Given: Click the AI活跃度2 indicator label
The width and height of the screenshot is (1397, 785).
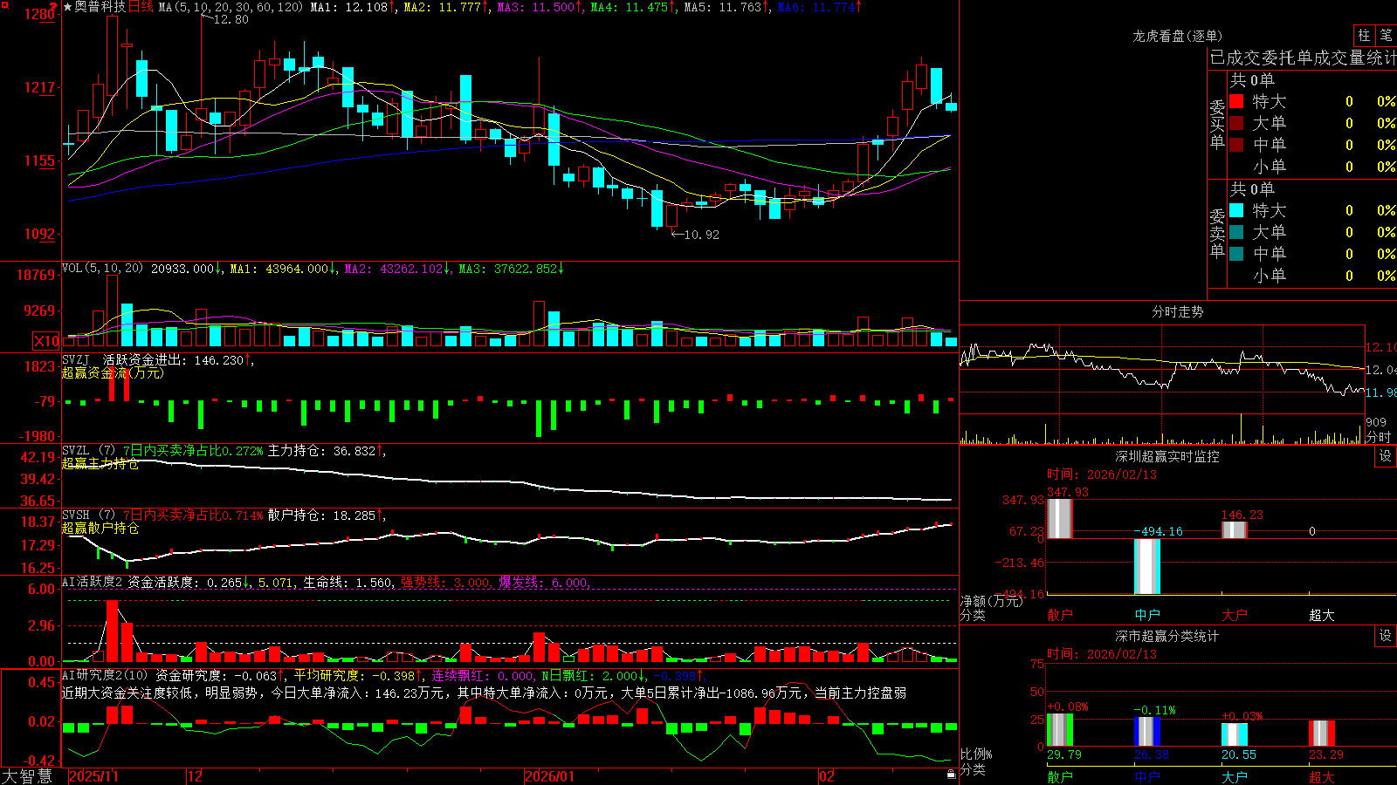Looking at the screenshot, I should pos(93,583).
